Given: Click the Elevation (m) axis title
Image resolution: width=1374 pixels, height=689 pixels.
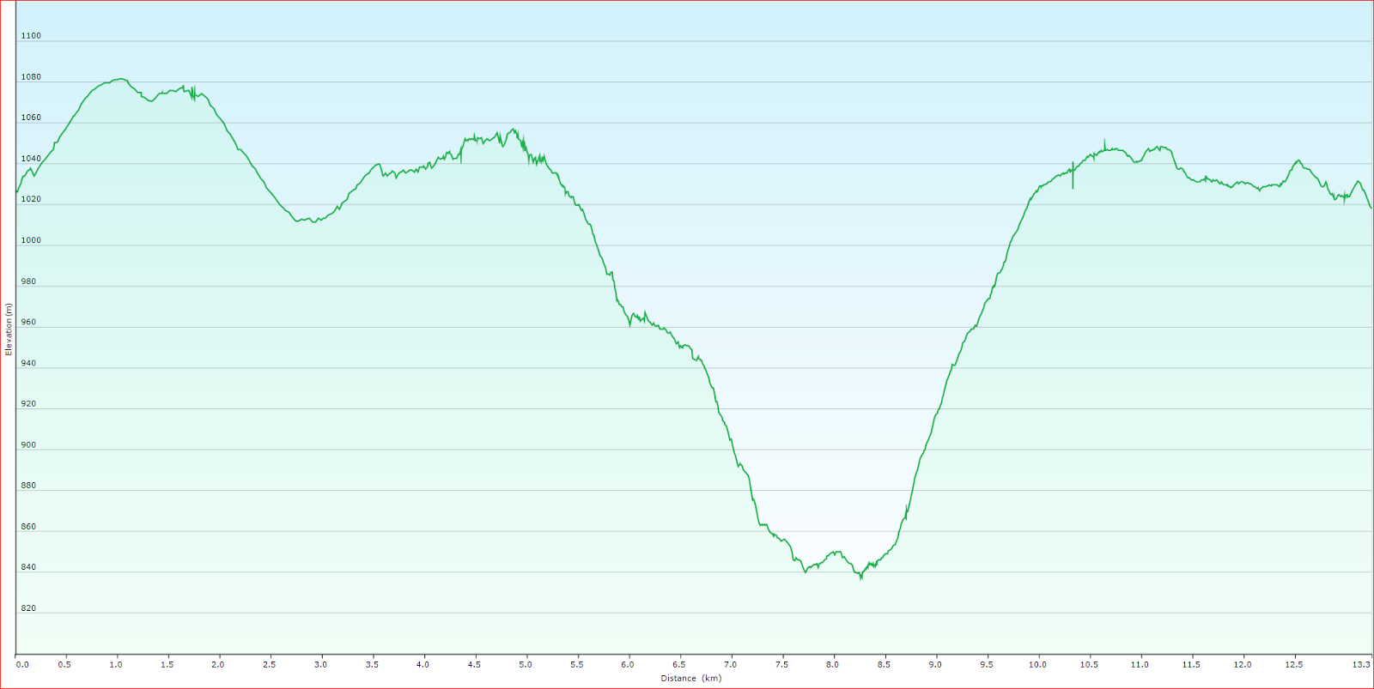Looking at the screenshot, I should [x=9, y=329].
